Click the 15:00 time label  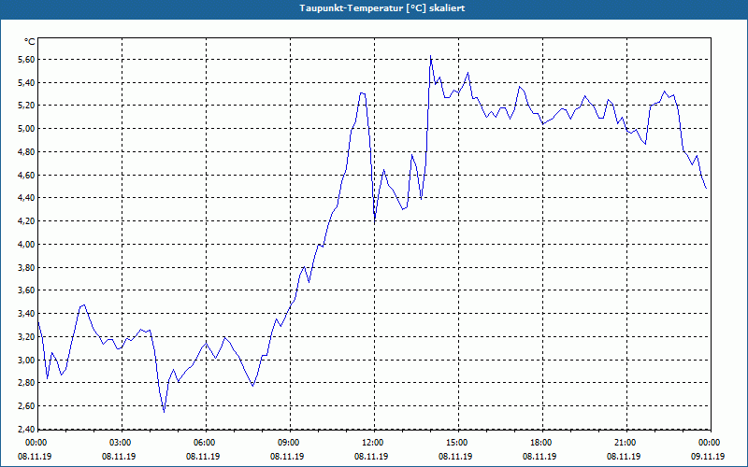point(457,443)
